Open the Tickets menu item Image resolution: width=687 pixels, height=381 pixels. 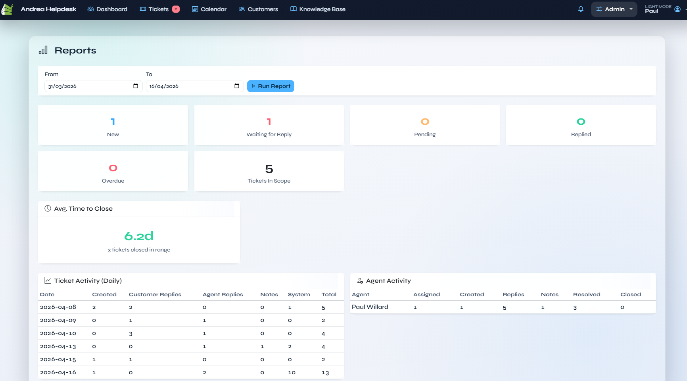[x=159, y=9]
